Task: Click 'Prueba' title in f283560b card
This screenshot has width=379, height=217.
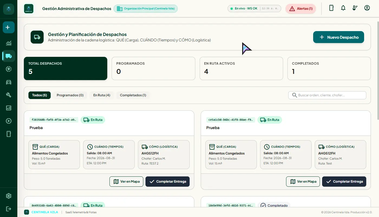Action: (36, 128)
